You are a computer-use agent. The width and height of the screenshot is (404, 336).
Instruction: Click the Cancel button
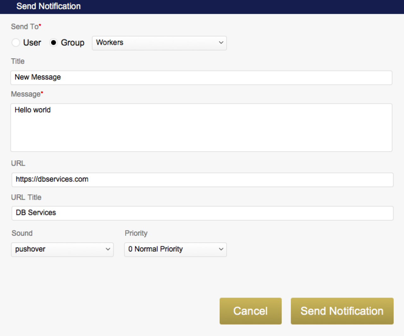[251, 311]
